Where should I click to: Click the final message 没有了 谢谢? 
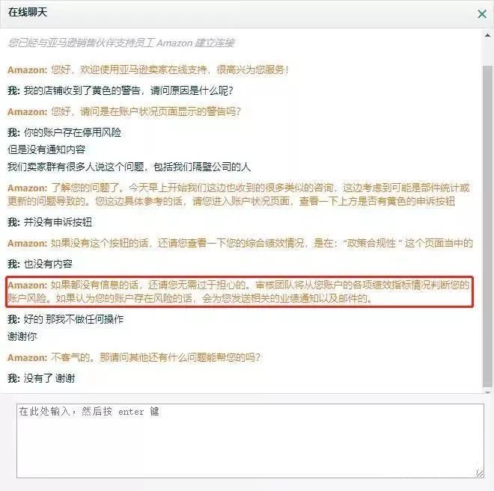tap(41, 378)
